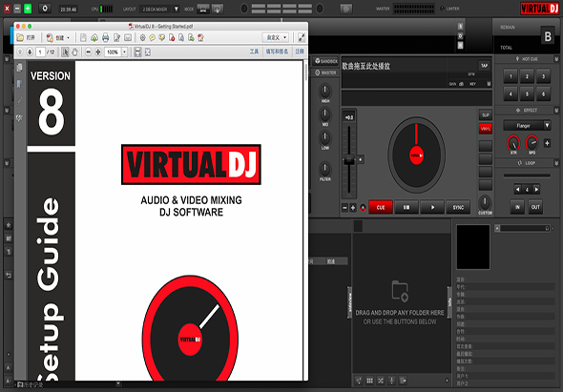Switch PDF viewer to read mode
Image resolution: width=563 pixels, height=392 pixels.
pyautogui.click(x=302, y=38)
